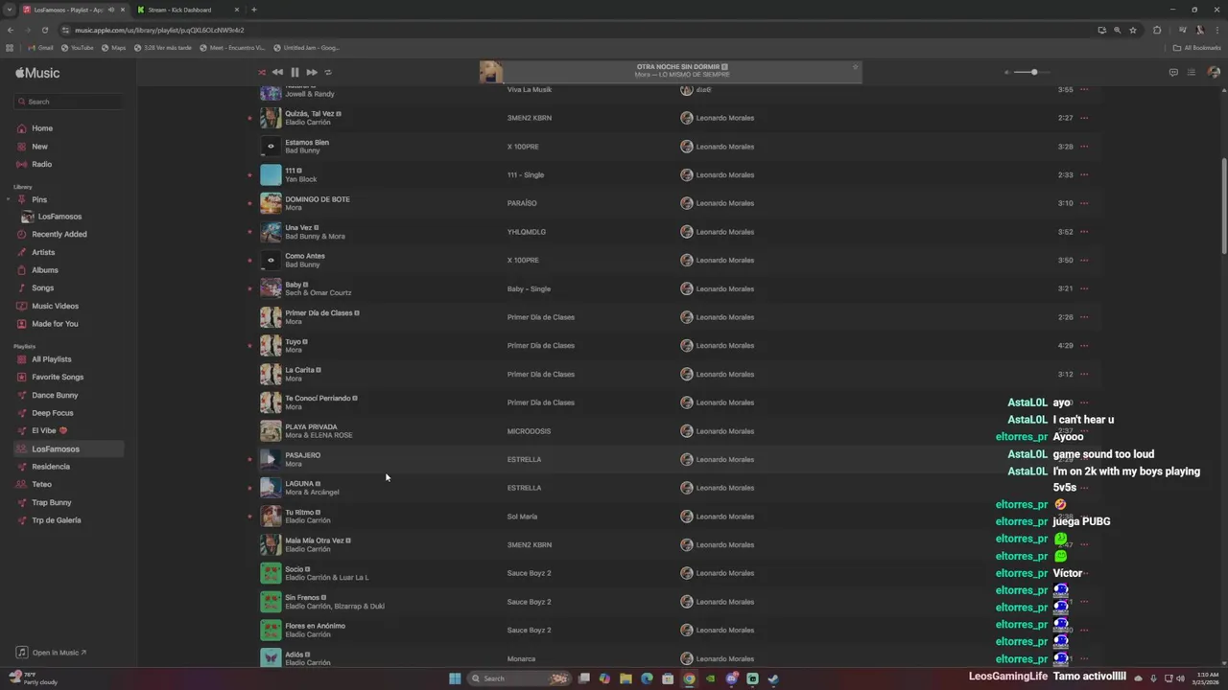This screenshot has width=1228, height=690.
Task: Click the album art thumbnail for 111
Action: click(x=271, y=174)
